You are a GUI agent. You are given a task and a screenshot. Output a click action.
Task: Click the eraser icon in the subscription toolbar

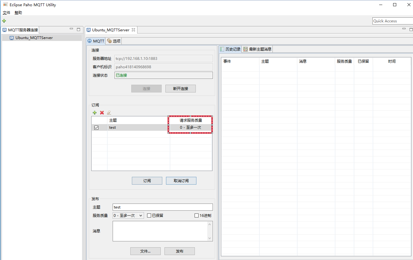point(109,113)
